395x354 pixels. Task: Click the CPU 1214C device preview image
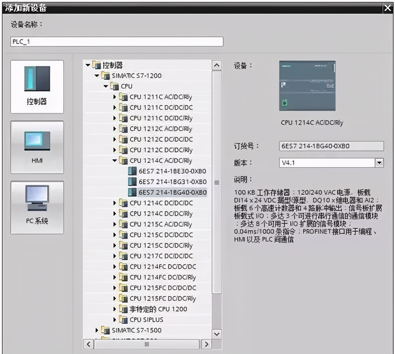pyautogui.click(x=307, y=86)
